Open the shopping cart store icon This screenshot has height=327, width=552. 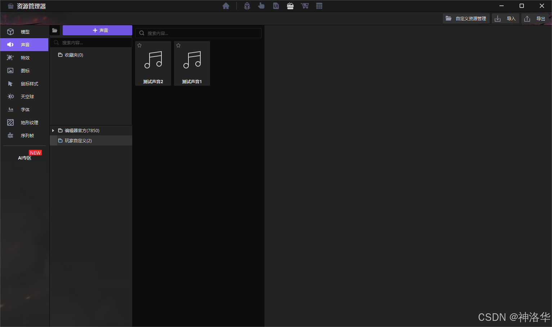[x=305, y=6]
